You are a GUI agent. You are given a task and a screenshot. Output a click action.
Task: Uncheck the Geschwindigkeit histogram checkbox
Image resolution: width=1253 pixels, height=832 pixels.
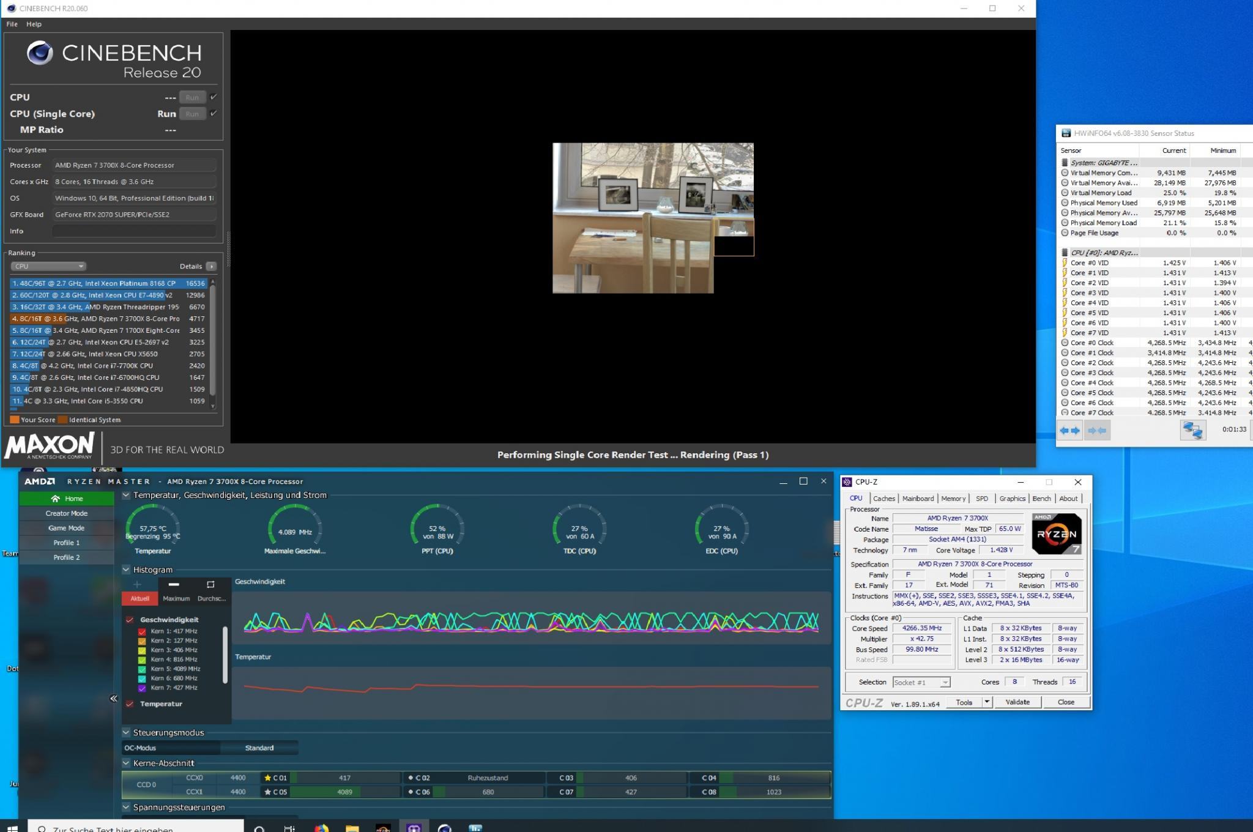[130, 620]
